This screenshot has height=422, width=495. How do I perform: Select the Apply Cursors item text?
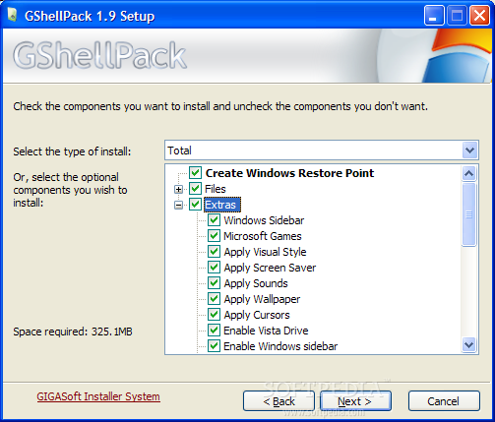(x=257, y=315)
